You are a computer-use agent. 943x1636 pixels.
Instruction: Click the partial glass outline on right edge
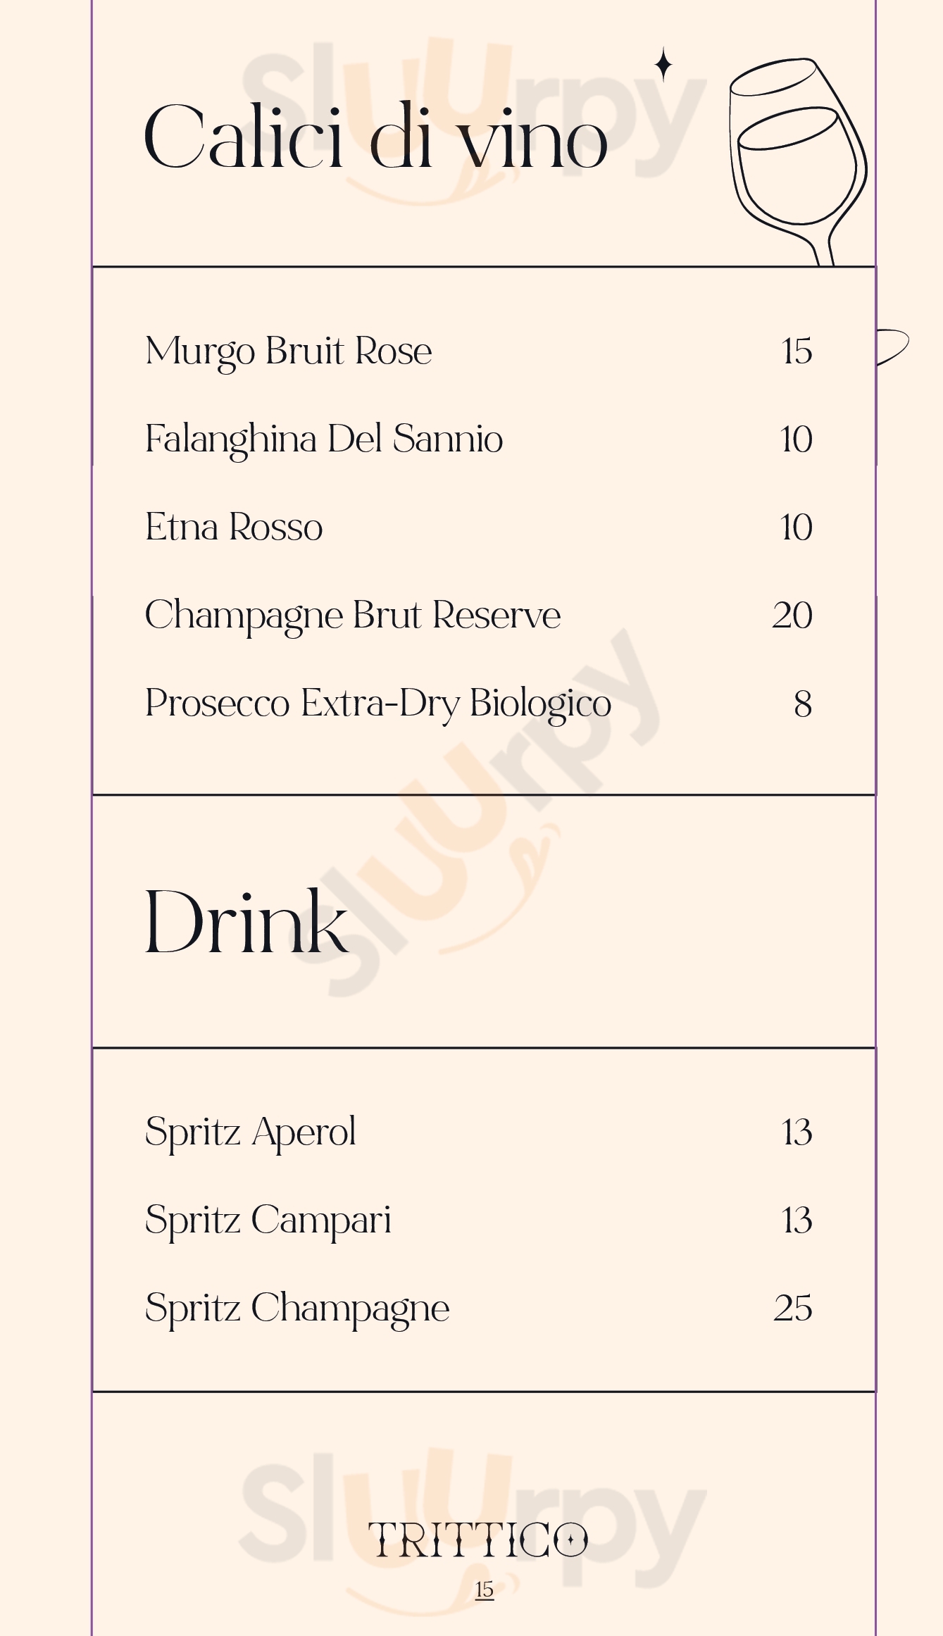pos(892,346)
